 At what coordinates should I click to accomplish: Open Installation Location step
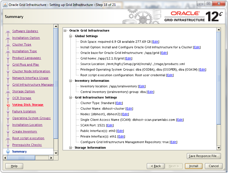[x=27, y=125]
